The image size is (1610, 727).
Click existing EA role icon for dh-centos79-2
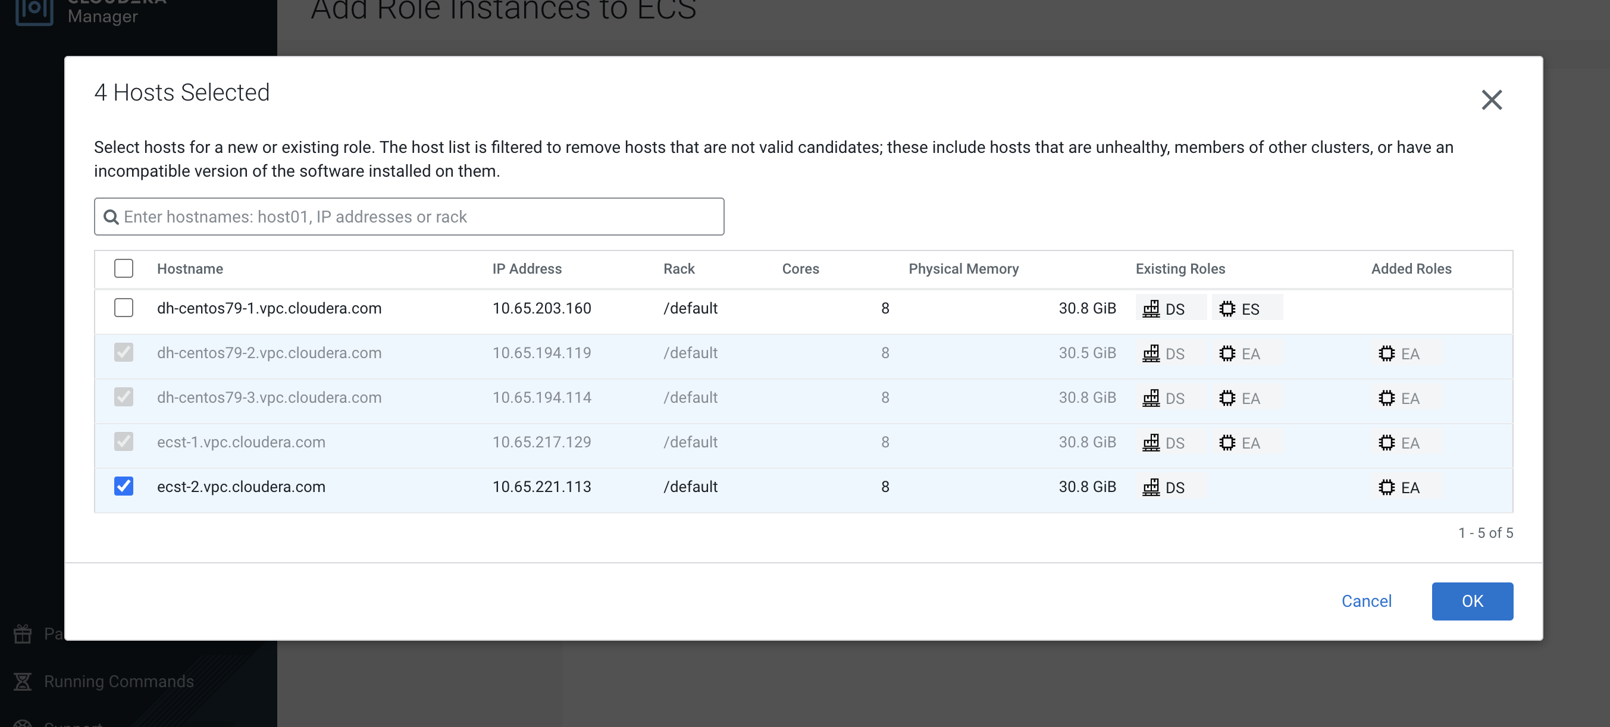(x=1227, y=353)
